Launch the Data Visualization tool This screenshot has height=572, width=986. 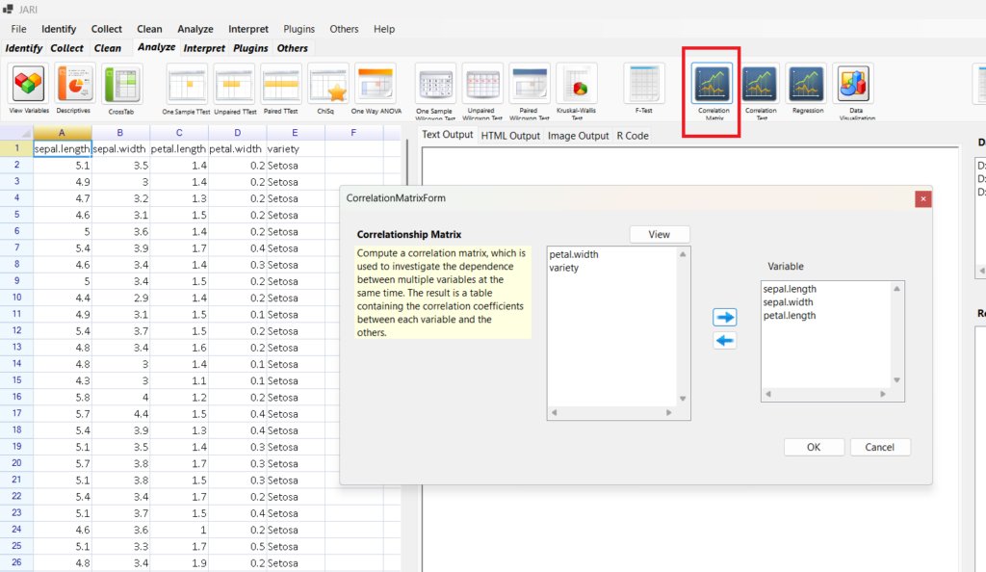(852, 85)
